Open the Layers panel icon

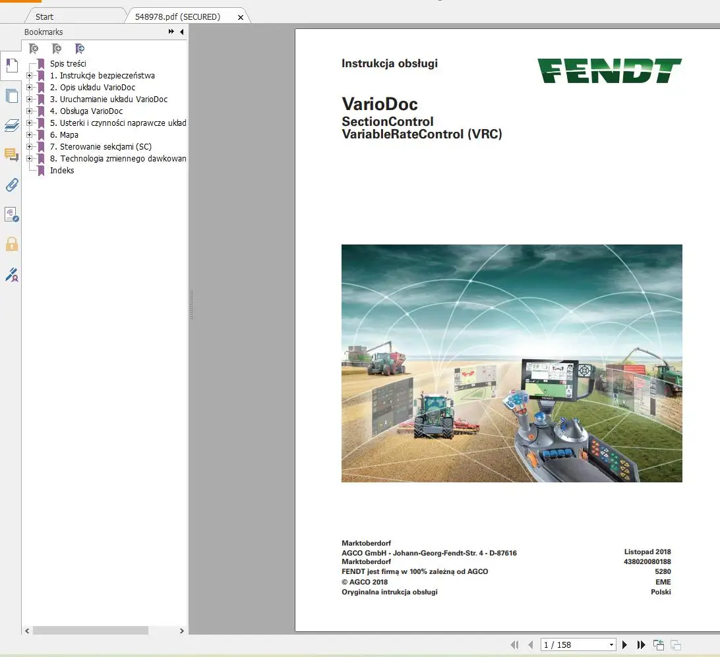click(x=11, y=125)
